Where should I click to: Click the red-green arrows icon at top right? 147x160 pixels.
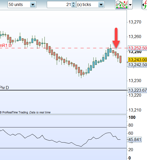click(145, 5)
